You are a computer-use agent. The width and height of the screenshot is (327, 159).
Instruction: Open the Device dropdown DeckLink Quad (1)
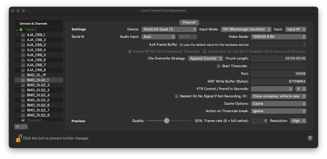pyautogui.click(x=169, y=29)
